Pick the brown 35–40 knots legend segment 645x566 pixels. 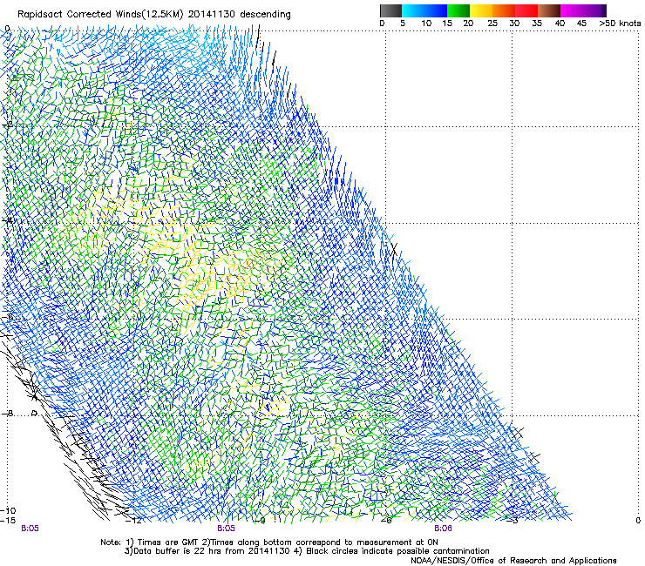pos(549,11)
